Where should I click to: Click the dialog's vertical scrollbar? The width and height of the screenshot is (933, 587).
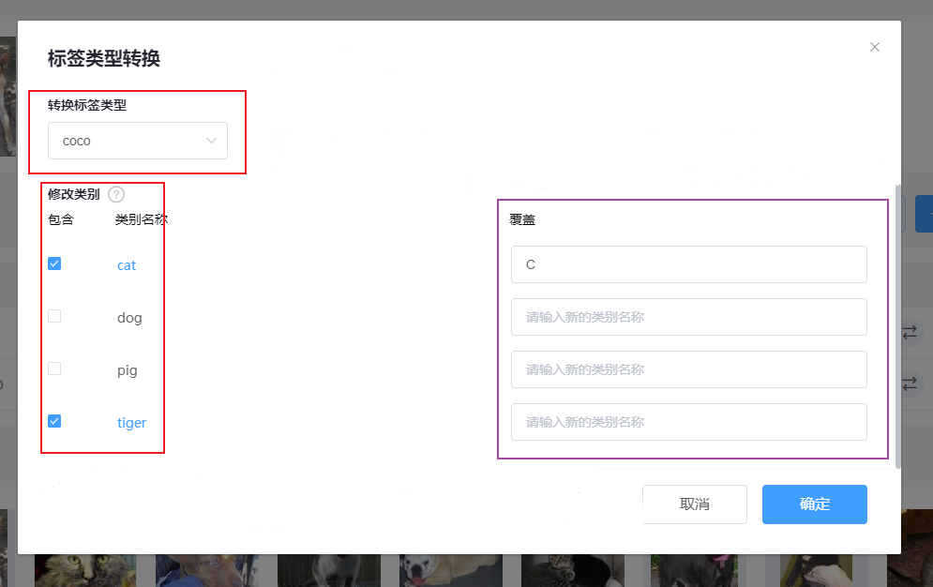898,326
